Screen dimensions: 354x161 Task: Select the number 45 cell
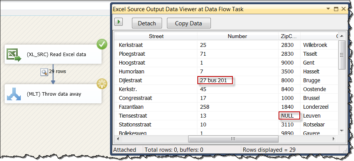pos(238,89)
